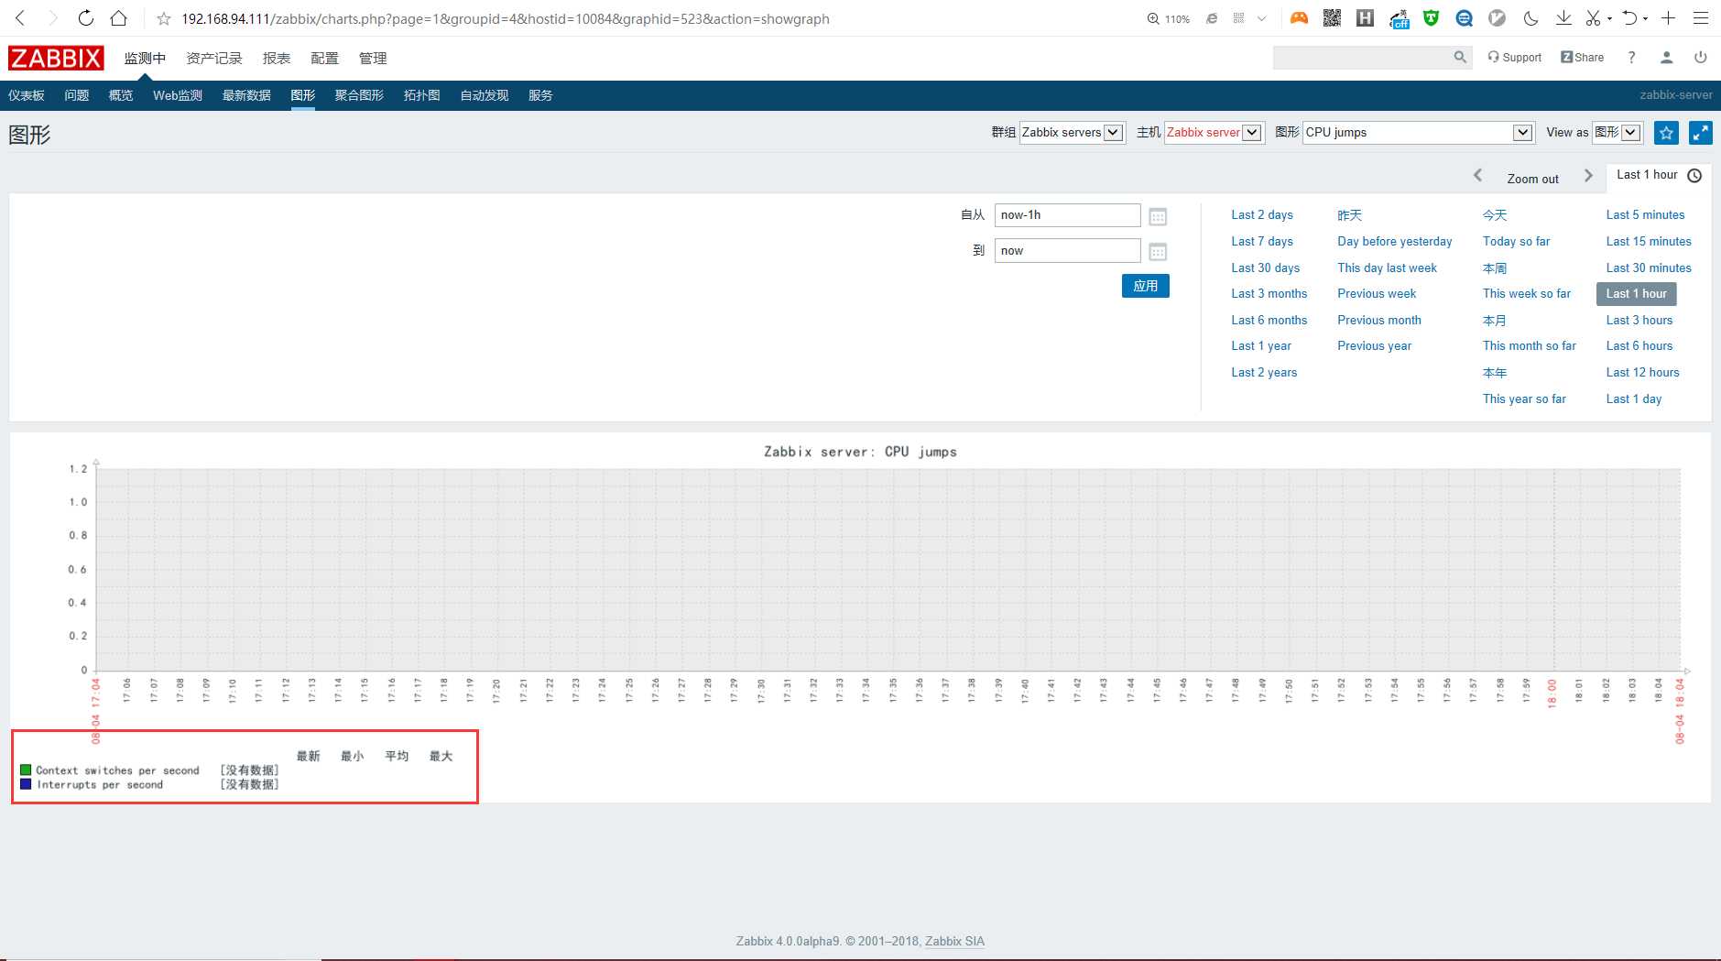
Task: Open the 配置 main menu
Action: 324,59
